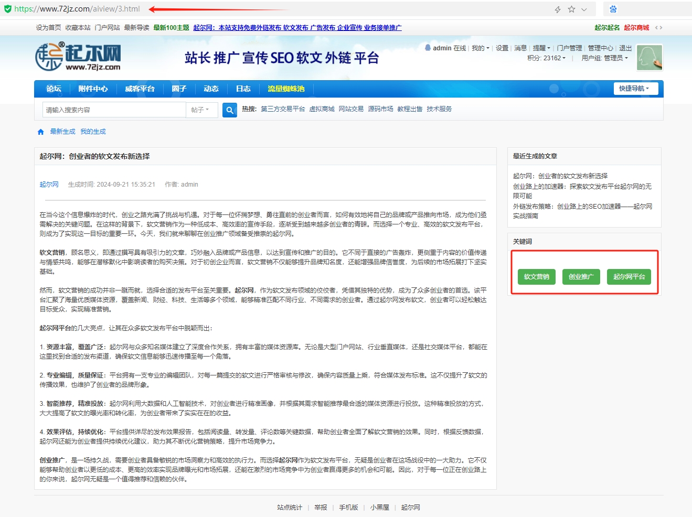Click the 软文营销 keyword button
Image resolution: width=692 pixels, height=517 pixels.
coord(536,277)
